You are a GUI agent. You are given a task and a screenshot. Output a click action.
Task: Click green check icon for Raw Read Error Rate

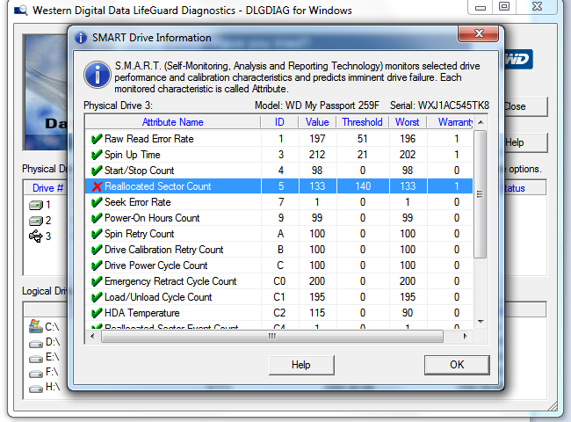[x=97, y=139]
